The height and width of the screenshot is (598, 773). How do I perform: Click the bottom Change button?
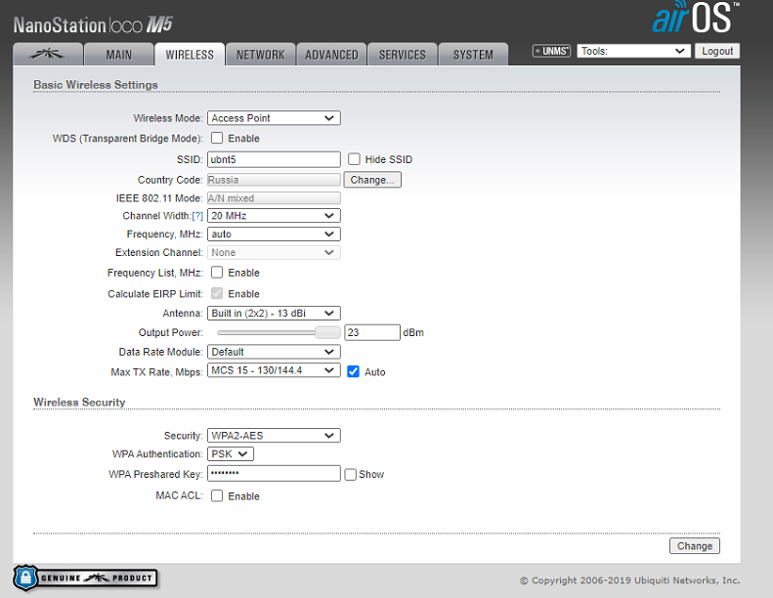(x=695, y=546)
